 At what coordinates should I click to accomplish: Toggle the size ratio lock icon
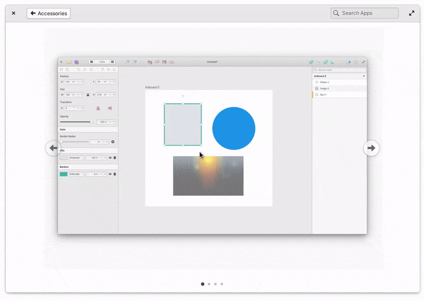click(88, 95)
